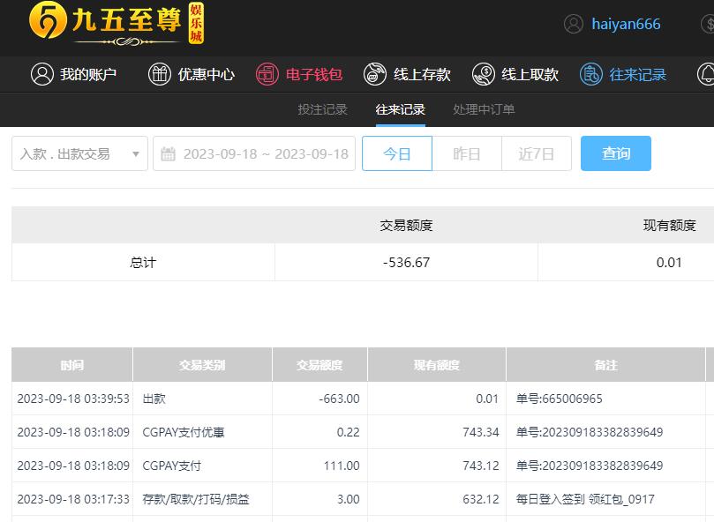Click the -663.00 amount cell

pyautogui.click(x=339, y=399)
